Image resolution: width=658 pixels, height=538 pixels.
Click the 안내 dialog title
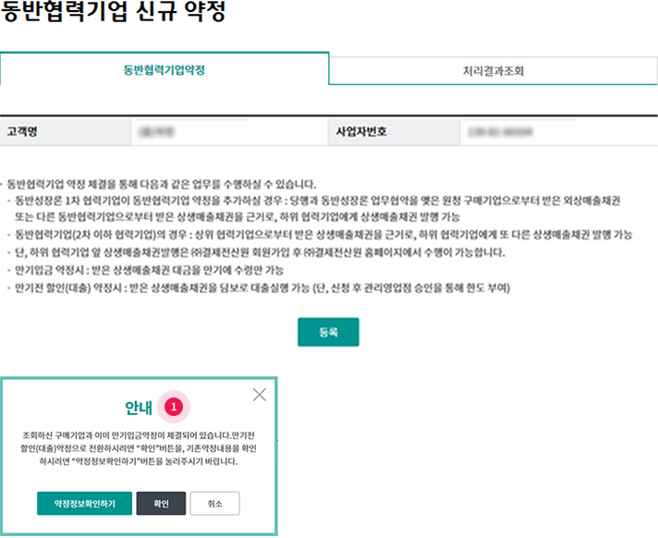click(139, 408)
